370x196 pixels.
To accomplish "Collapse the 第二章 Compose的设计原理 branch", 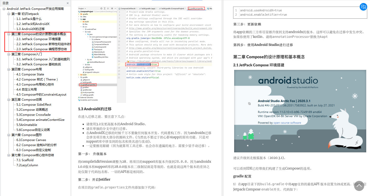I will 9,34.
